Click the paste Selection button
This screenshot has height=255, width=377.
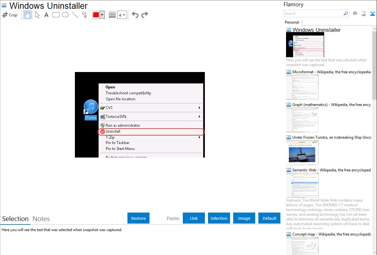pyautogui.click(x=219, y=218)
